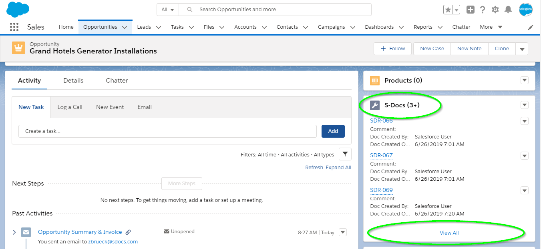The height and width of the screenshot is (249, 541).
Task: Open the Chatter navigation tab
Action: coord(461,27)
